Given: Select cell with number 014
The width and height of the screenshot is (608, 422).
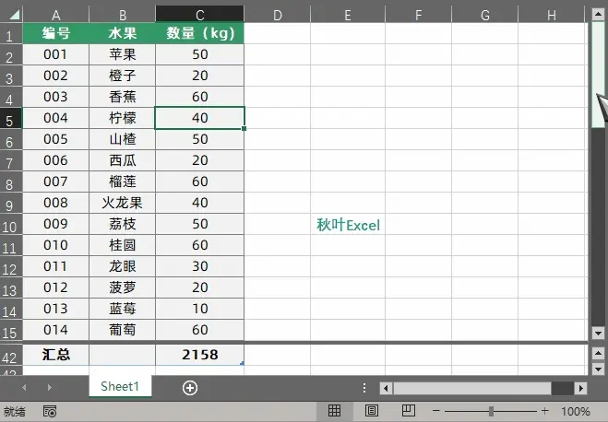Looking at the screenshot, I should pos(56,330).
